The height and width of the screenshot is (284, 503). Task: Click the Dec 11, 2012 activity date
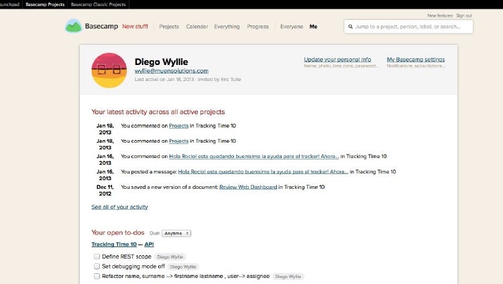[105, 190]
